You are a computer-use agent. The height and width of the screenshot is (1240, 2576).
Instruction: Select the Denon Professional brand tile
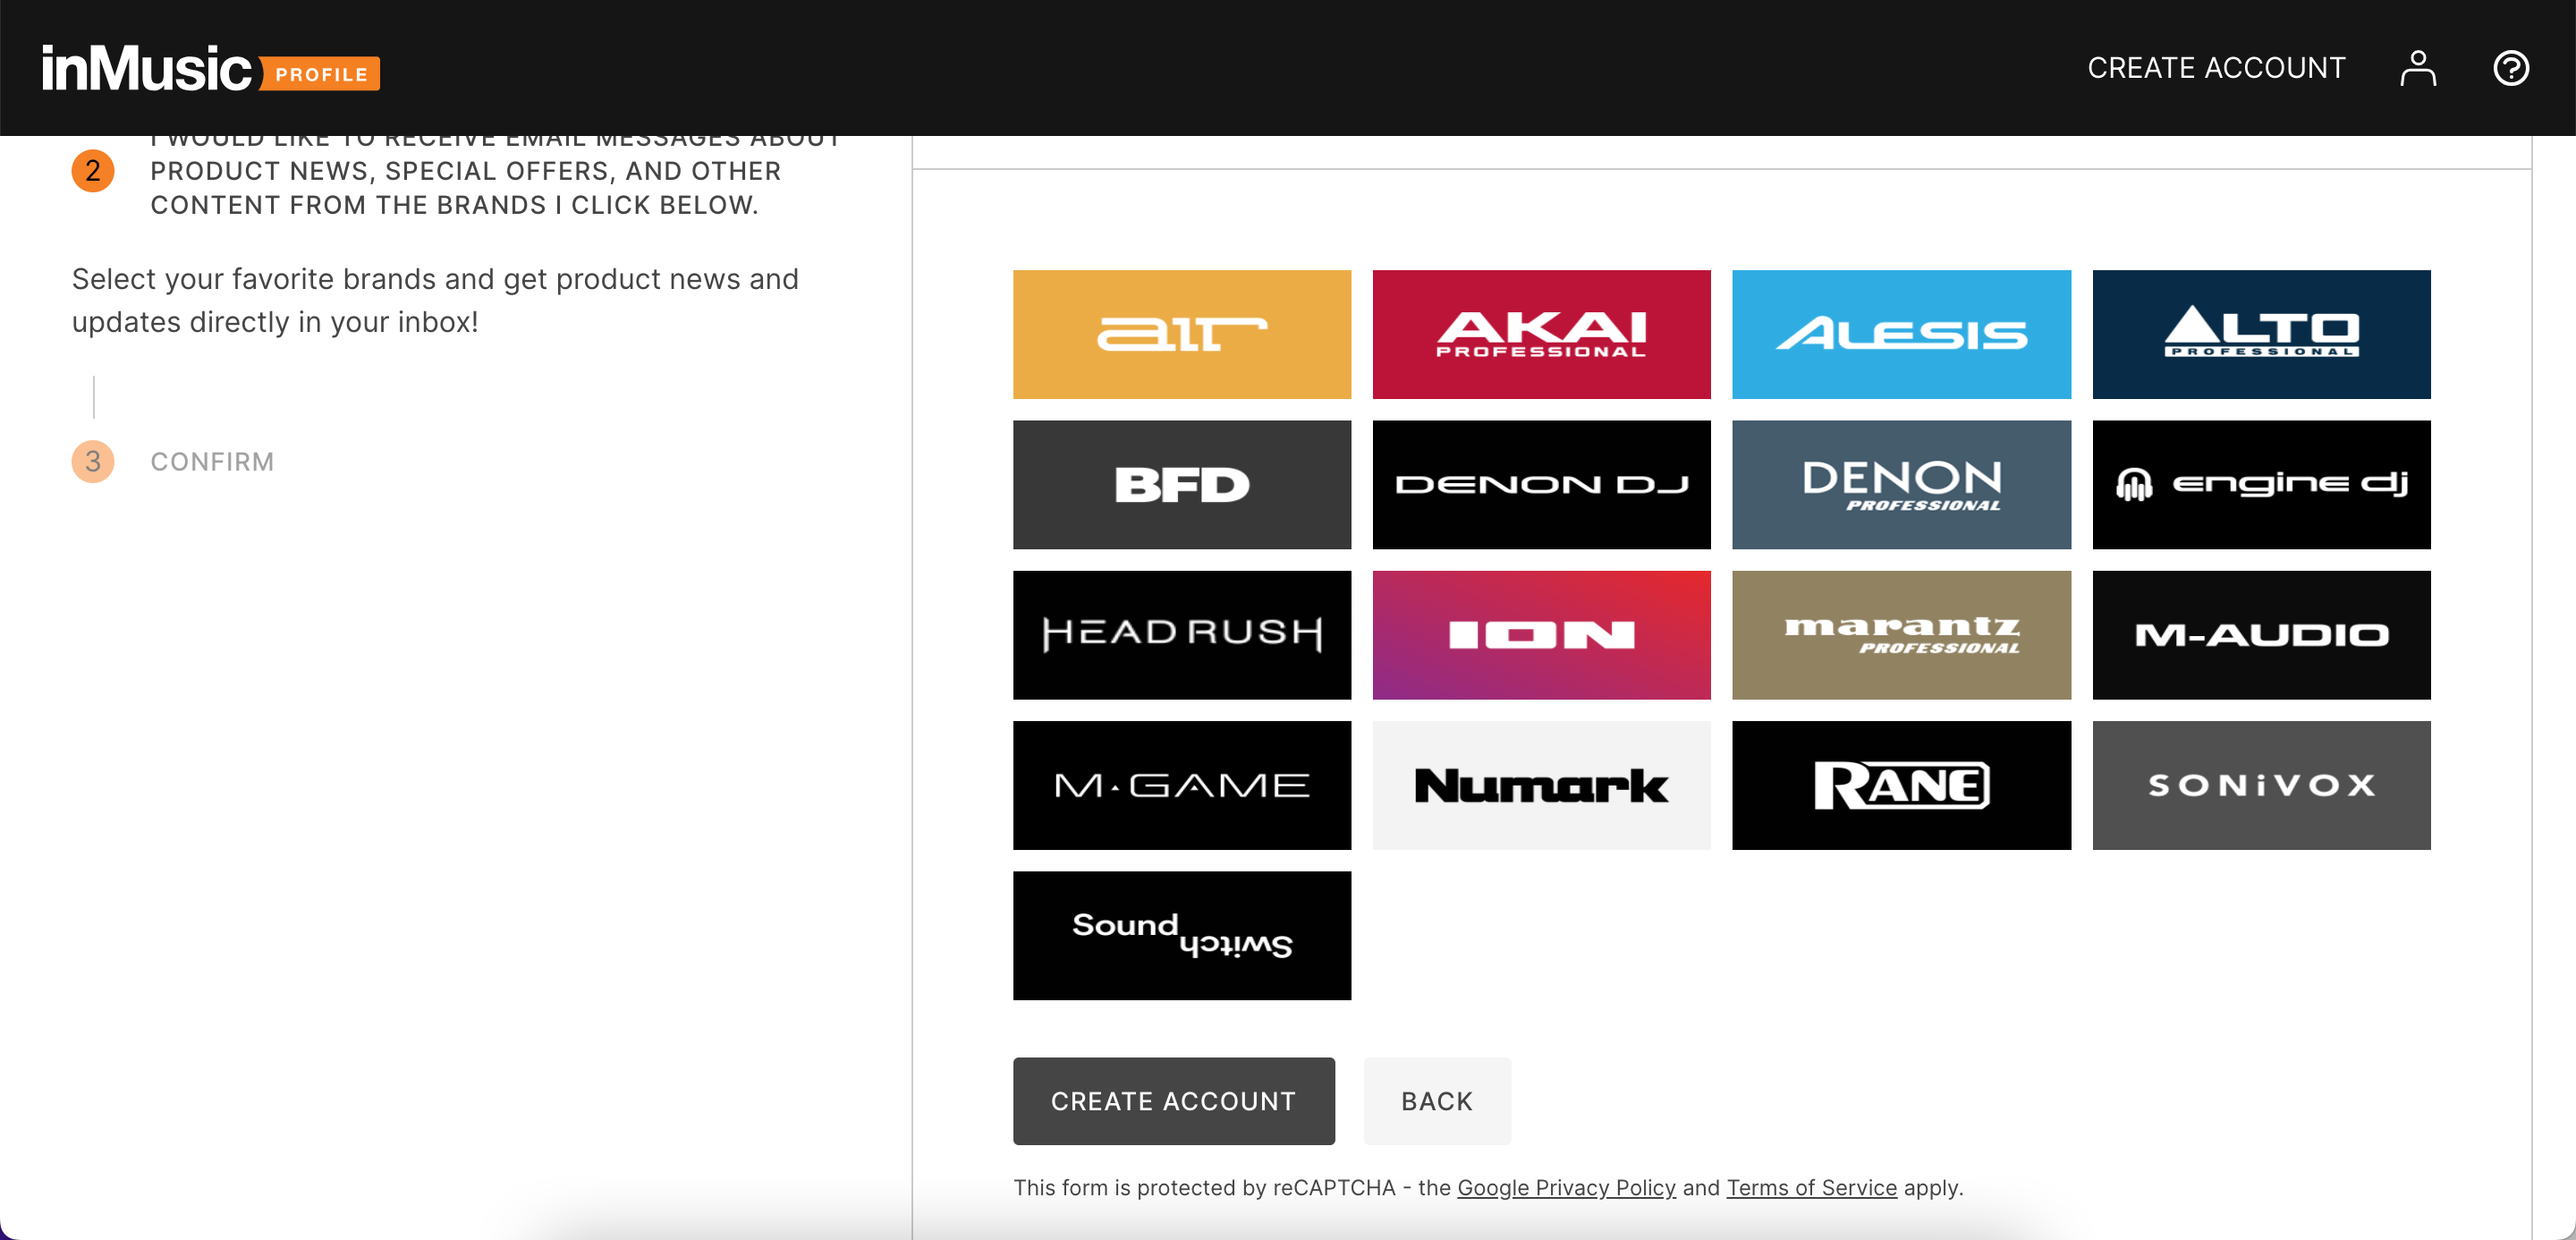pos(1901,485)
